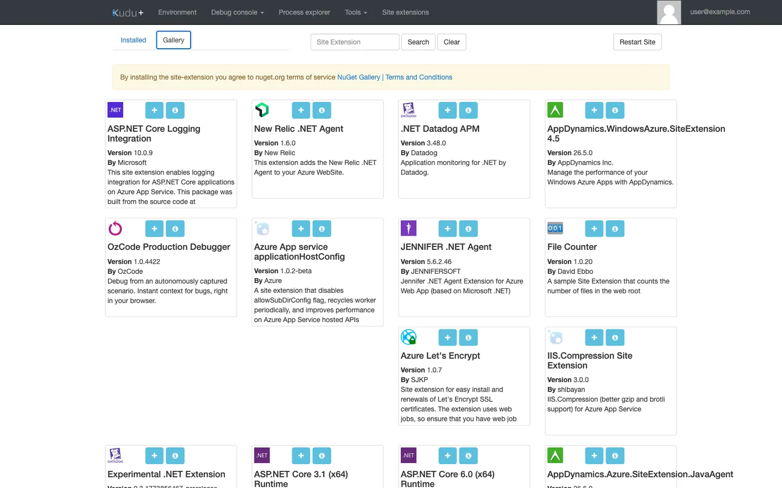This screenshot has height=488, width=782.
Task: Show info for ASP.NET Core 3.1 (x64) Runtime
Action: pyautogui.click(x=321, y=455)
